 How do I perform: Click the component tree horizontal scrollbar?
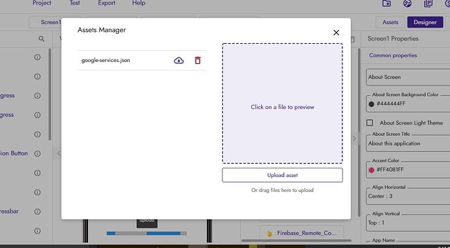click(x=296, y=241)
